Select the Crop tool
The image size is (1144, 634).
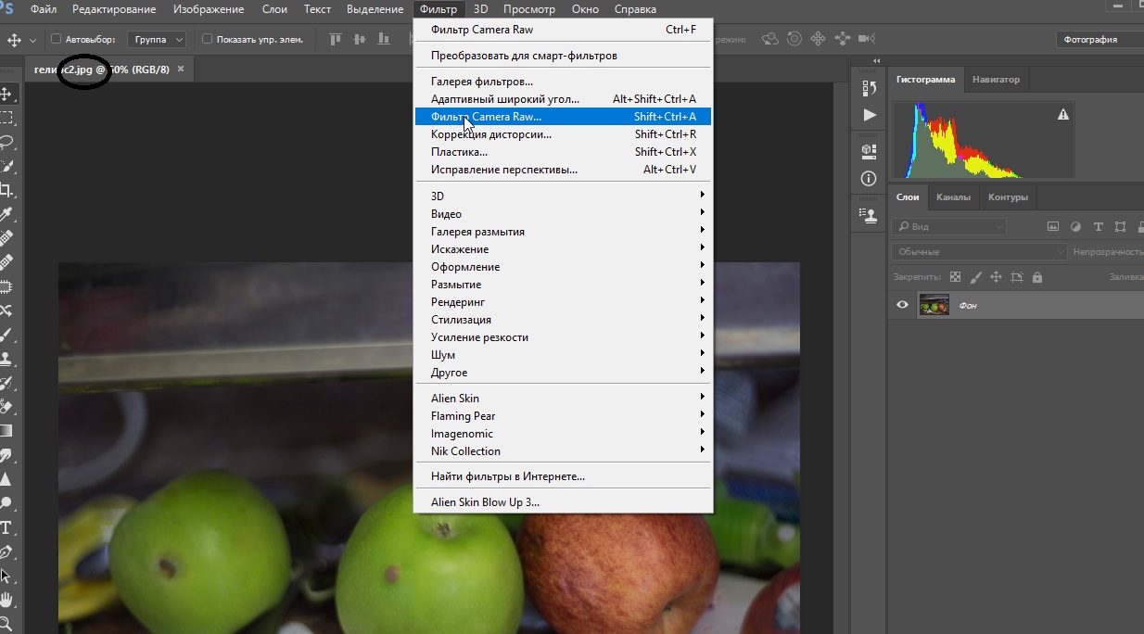click(6, 190)
